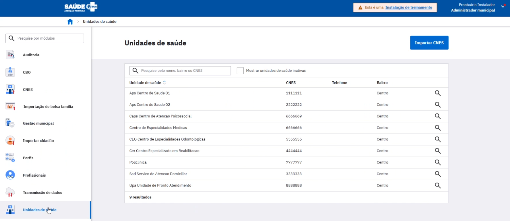The image size is (510, 221).
Task: Click the Profissionais module icon
Action: pos(10,175)
